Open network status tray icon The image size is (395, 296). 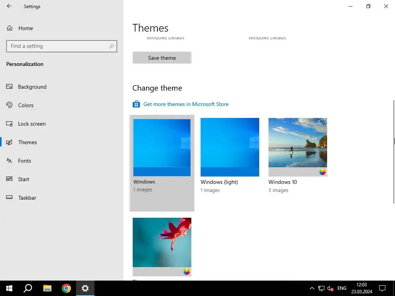(321, 288)
